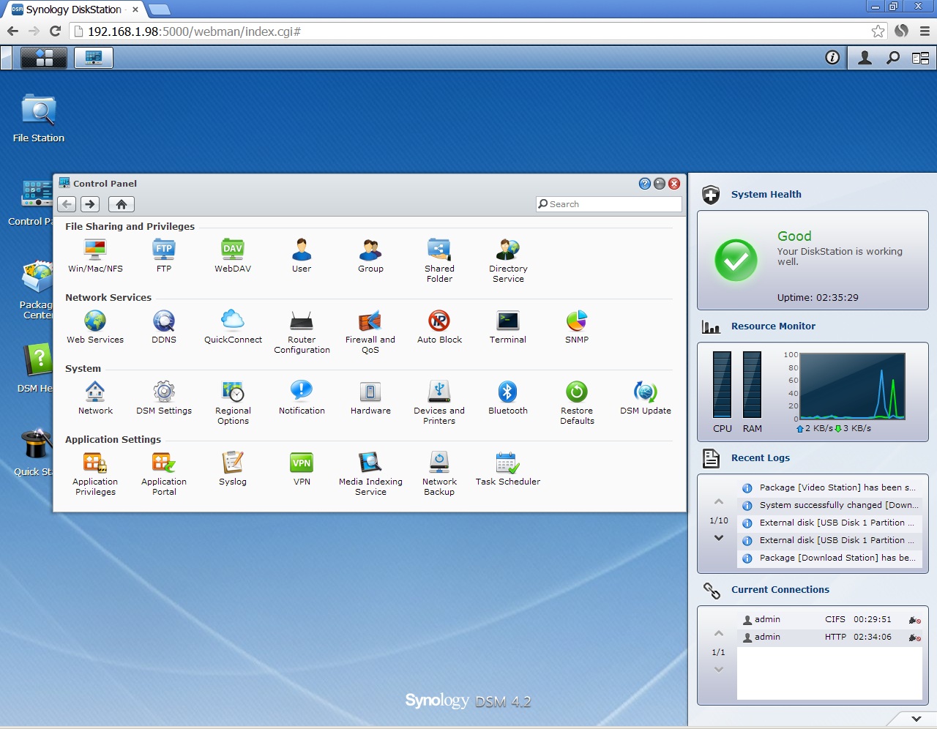Open the Pilot View tab on toolbar
This screenshot has height=729, width=937.
click(42, 57)
